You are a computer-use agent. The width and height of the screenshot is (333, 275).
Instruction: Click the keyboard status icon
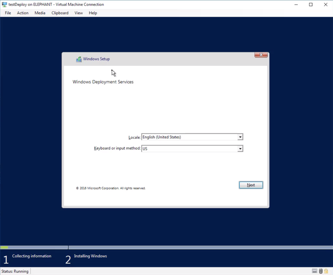(315, 271)
